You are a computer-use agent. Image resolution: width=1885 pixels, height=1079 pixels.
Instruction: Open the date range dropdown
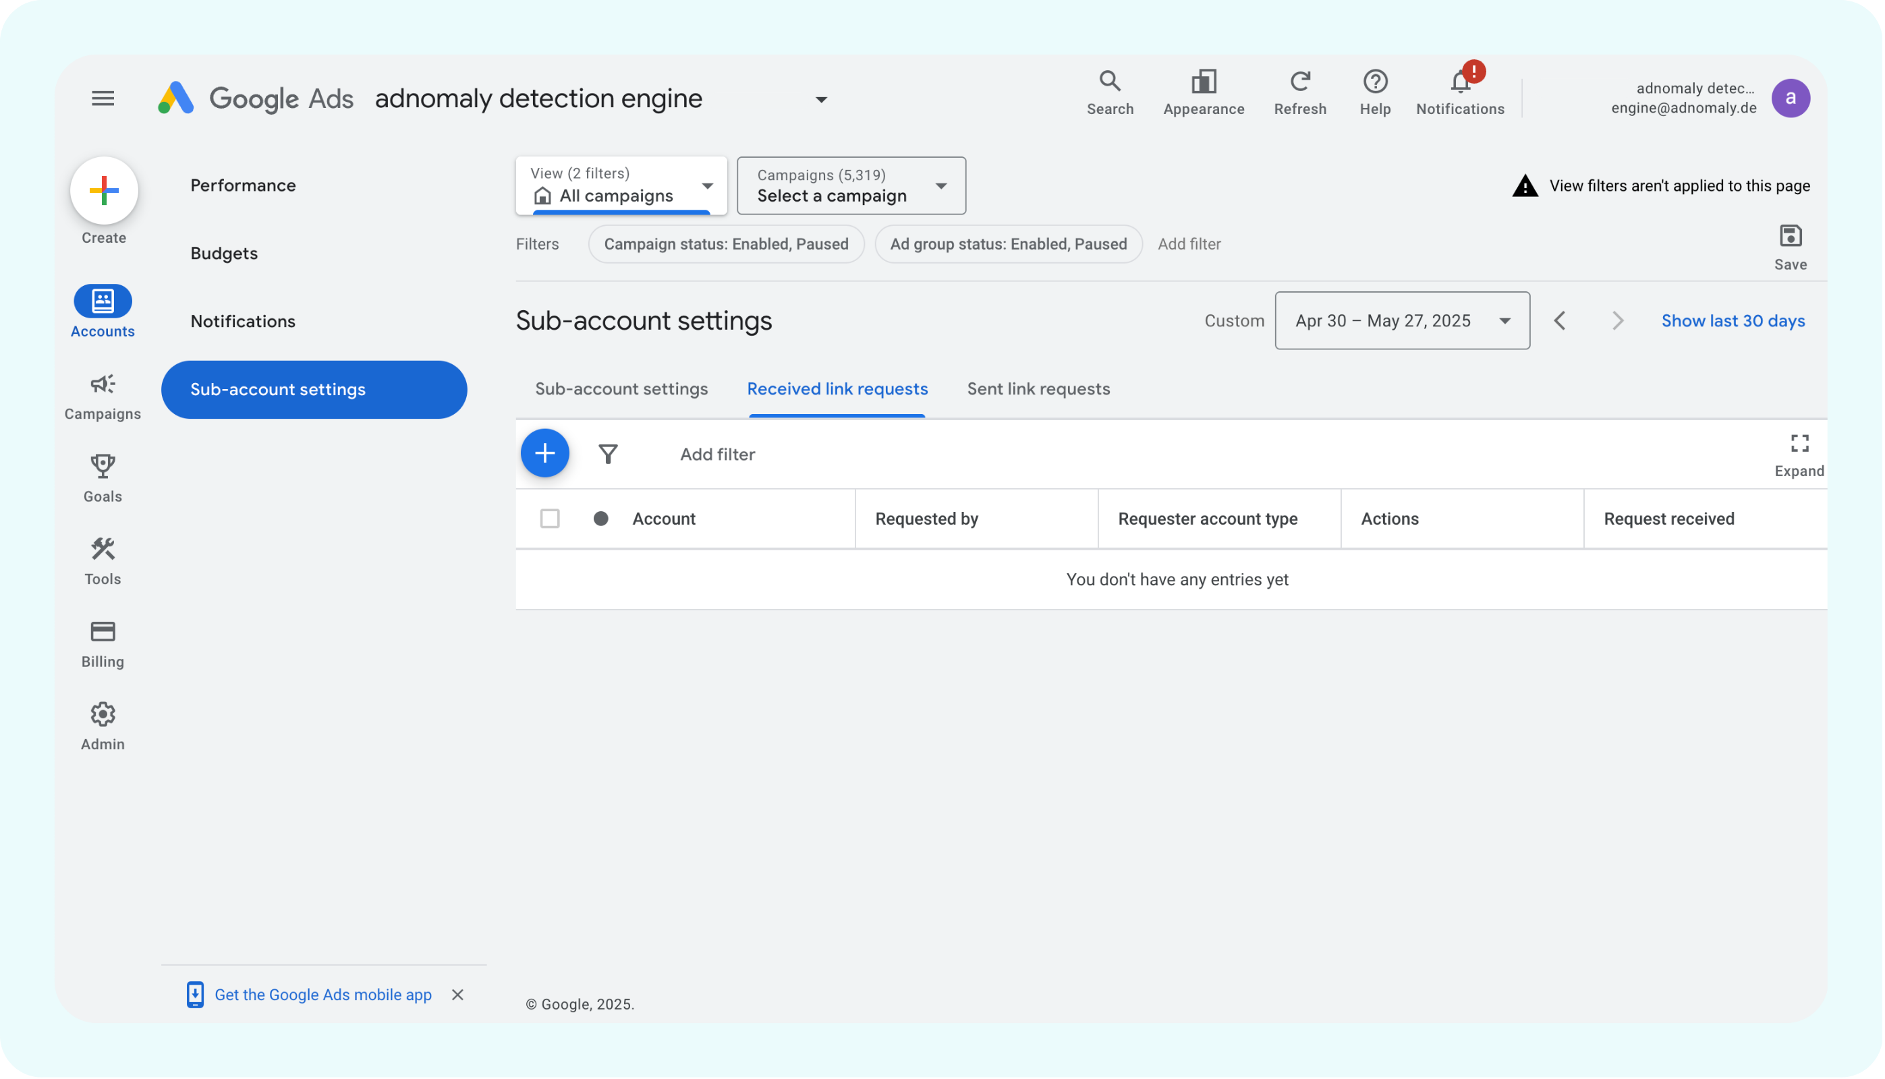pyautogui.click(x=1401, y=321)
